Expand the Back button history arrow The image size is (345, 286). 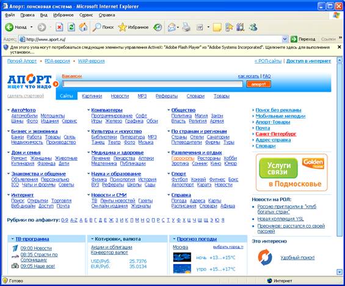32,27
